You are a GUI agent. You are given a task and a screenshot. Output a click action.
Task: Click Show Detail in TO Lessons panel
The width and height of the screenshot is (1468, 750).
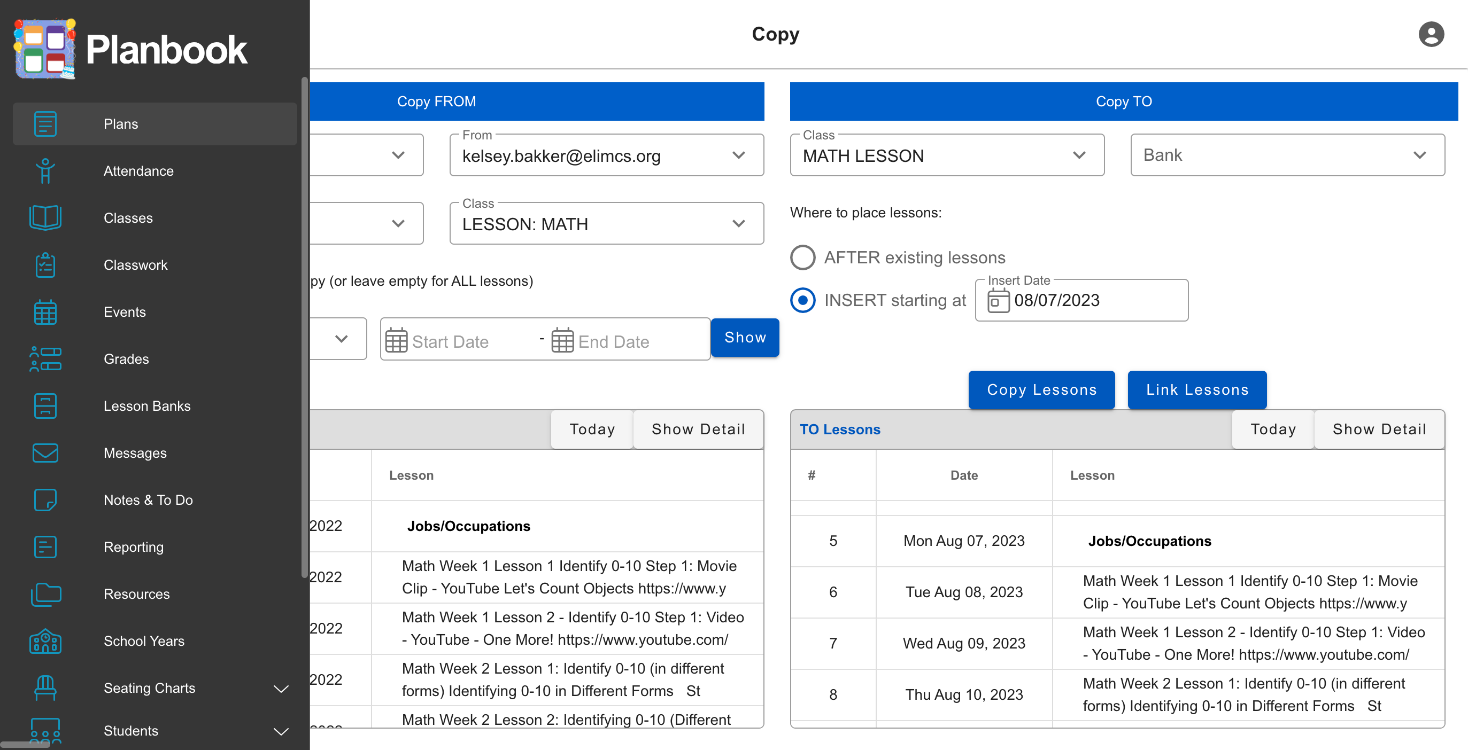point(1379,429)
